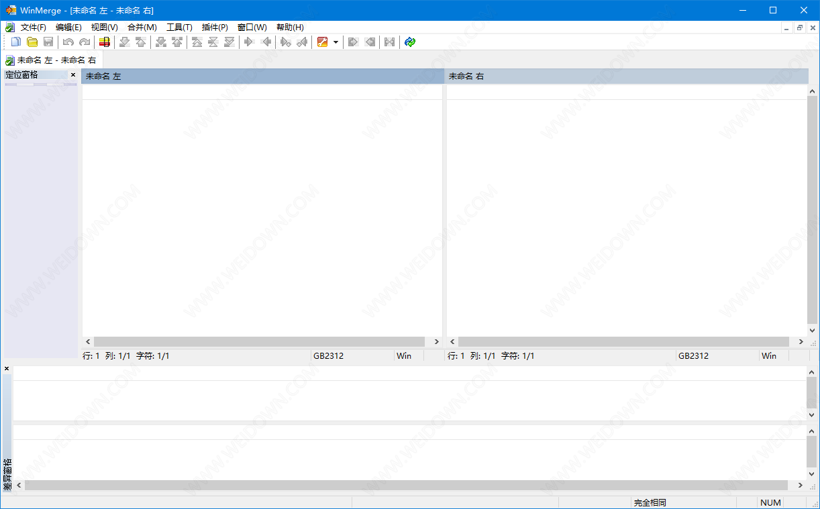Click the 差异窗格 vertical label
The width and height of the screenshot is (820, 509).
tap(7, 474)
